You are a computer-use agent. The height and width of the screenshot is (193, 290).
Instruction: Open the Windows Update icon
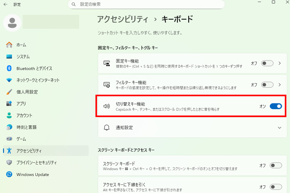(x=9, y=175)
